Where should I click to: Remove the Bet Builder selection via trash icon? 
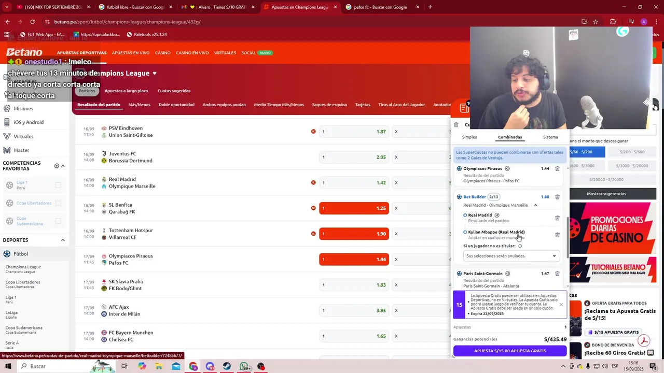[557, 197]
